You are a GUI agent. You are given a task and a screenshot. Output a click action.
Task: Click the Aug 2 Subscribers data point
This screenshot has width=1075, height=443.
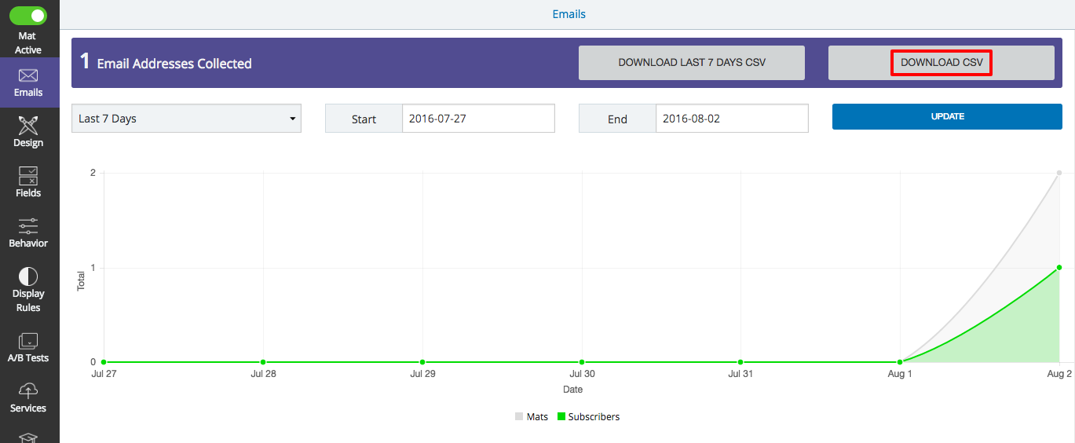(1059, 268)
